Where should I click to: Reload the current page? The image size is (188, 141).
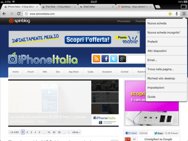point(19,14)
